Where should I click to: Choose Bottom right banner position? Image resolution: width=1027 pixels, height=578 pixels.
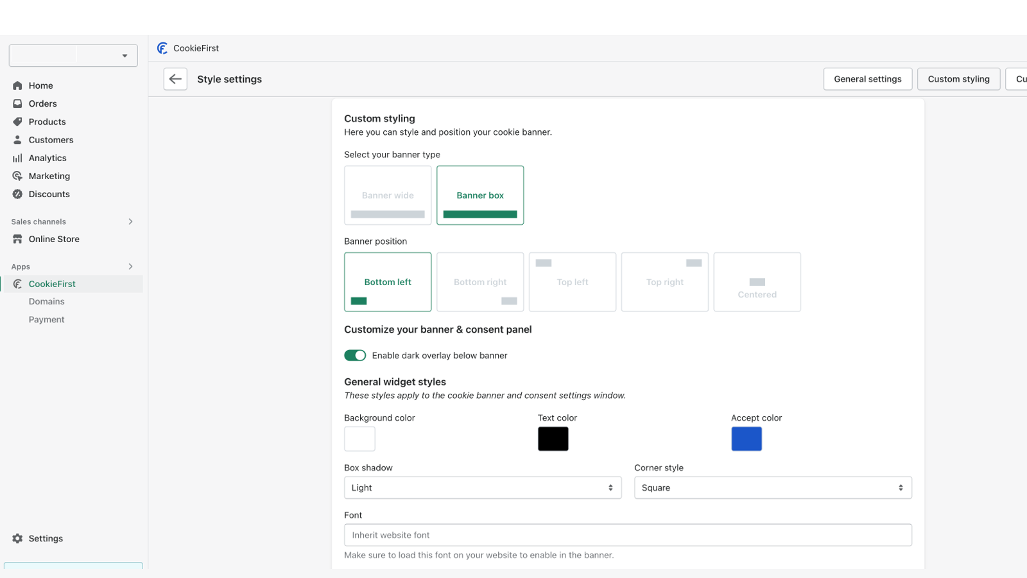[480, 282]
